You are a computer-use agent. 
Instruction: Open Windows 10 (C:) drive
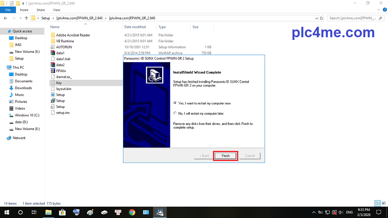click(x=27, y=115)
